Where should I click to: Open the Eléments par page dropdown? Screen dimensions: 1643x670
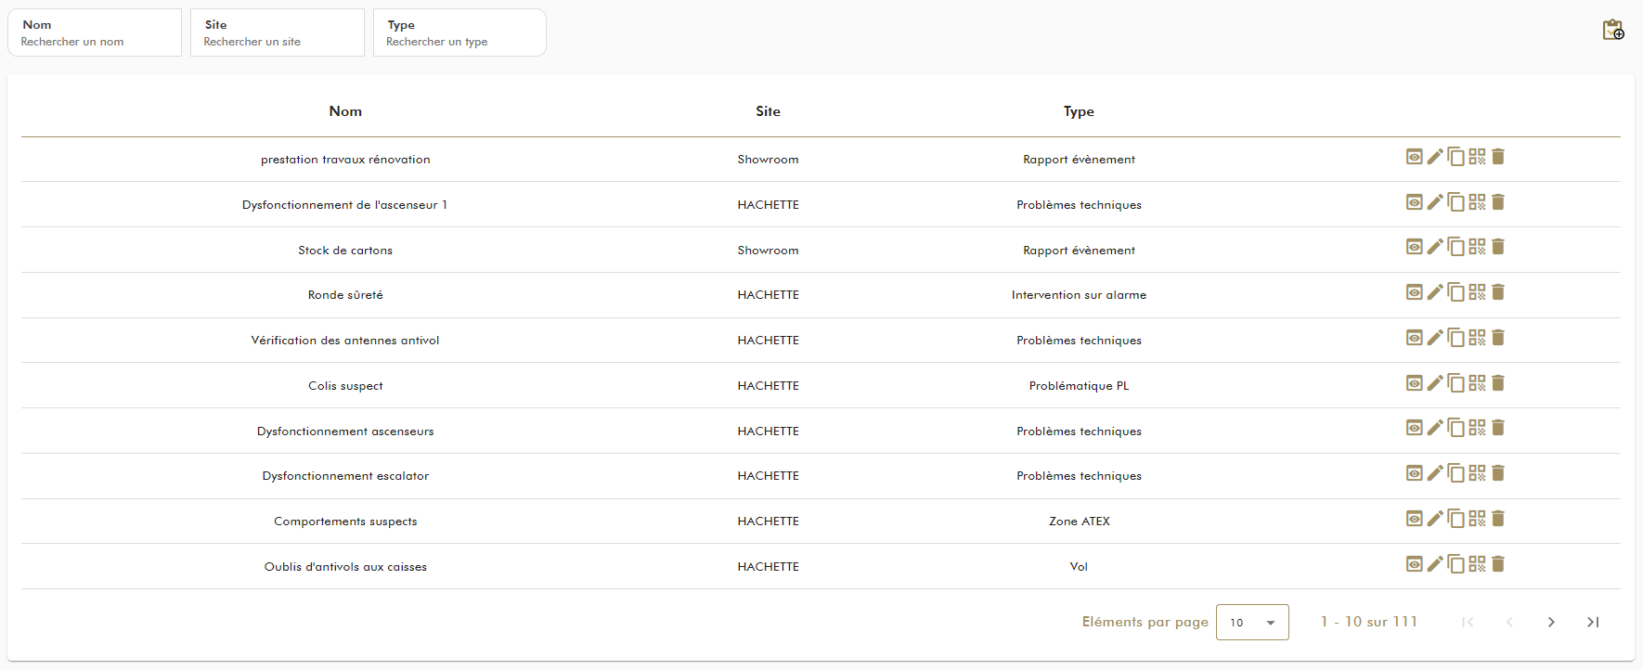click(1251, 623)
